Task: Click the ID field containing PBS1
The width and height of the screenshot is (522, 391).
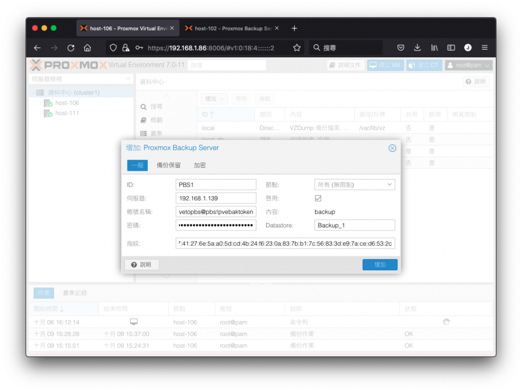Action: [216, 185]
